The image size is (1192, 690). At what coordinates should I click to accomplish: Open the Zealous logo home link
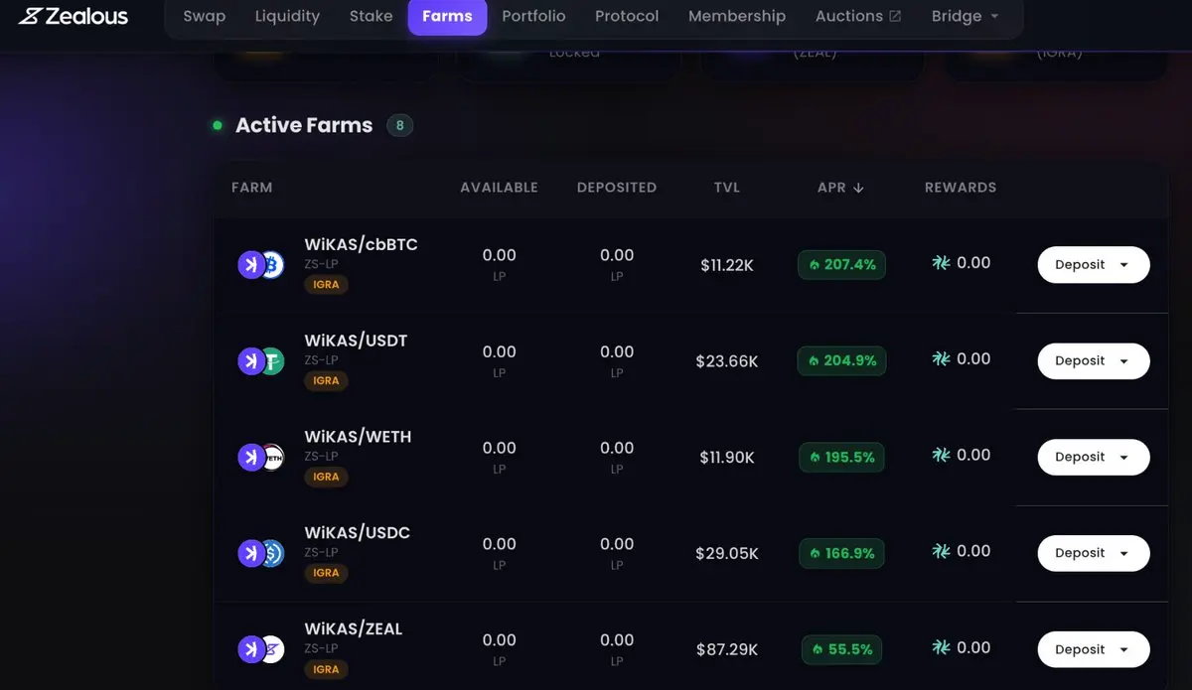[74, 16]
